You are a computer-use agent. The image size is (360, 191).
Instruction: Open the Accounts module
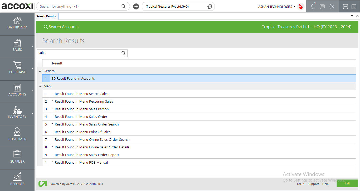click(17, 90)
